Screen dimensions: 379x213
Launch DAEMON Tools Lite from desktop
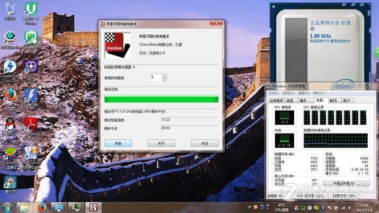(x=10, y=71)
